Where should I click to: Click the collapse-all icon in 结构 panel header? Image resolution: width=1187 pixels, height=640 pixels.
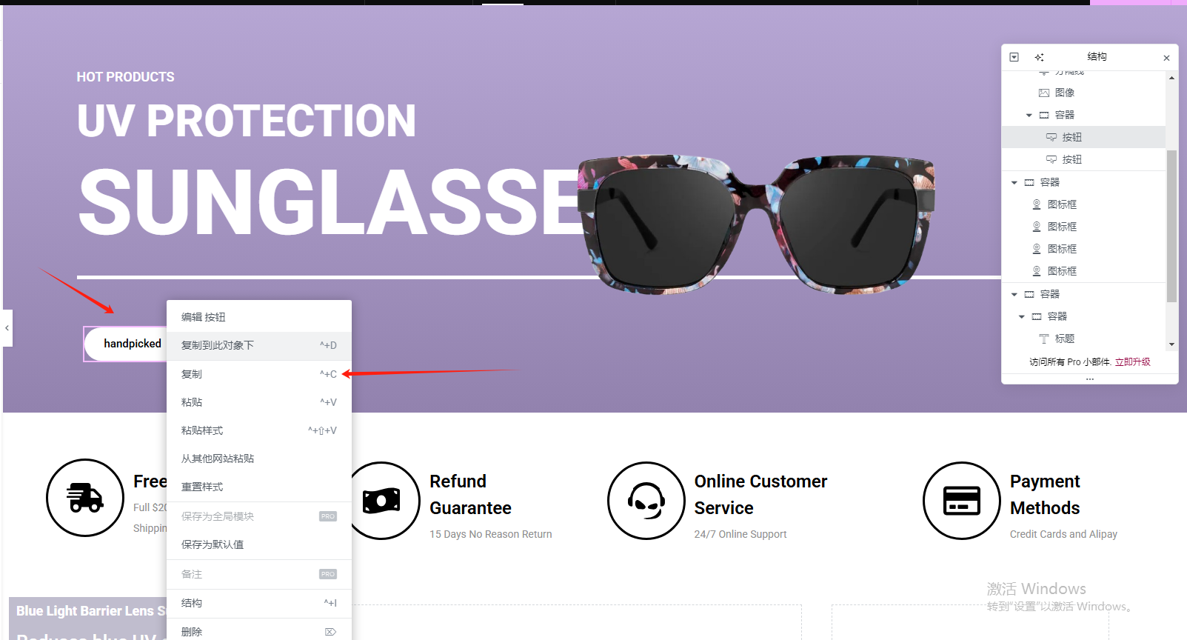(x=1014, y=57)
